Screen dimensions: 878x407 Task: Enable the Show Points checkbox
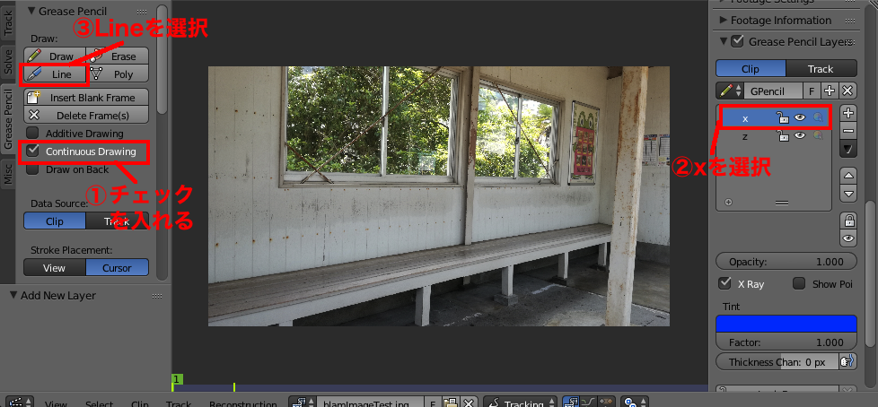pos(799,283)
